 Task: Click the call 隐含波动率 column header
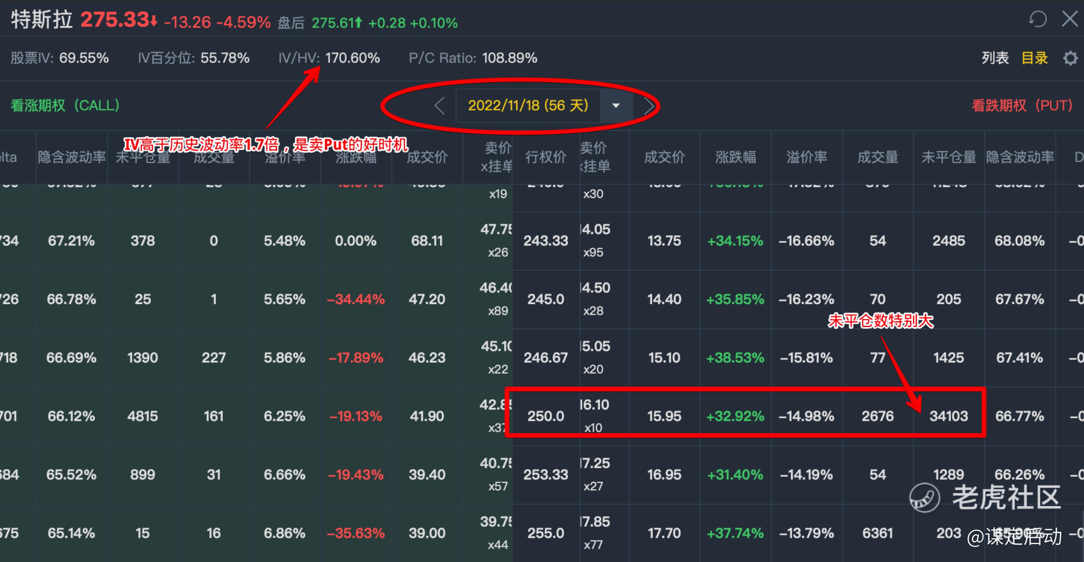71,157
